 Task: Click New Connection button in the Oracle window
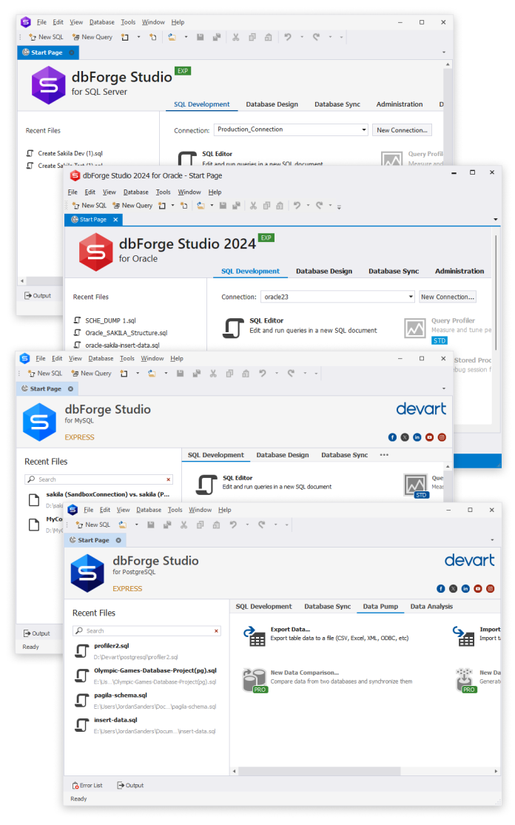(447, 297)
